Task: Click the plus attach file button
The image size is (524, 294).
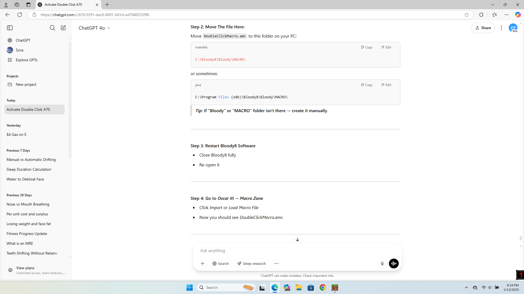Action: point(202,264)
